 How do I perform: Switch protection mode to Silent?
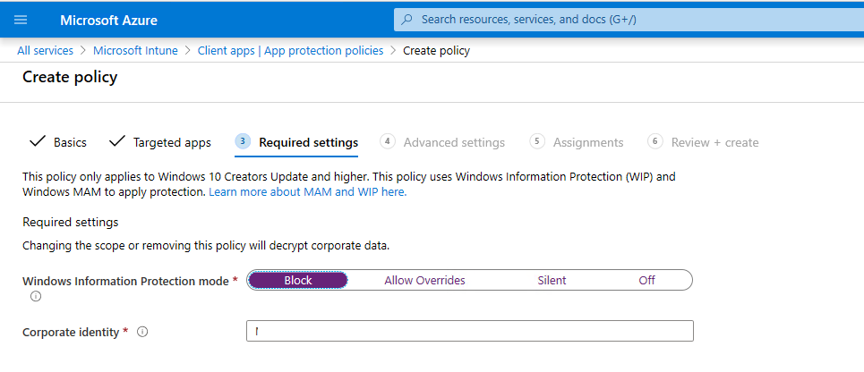click(552, 280)
